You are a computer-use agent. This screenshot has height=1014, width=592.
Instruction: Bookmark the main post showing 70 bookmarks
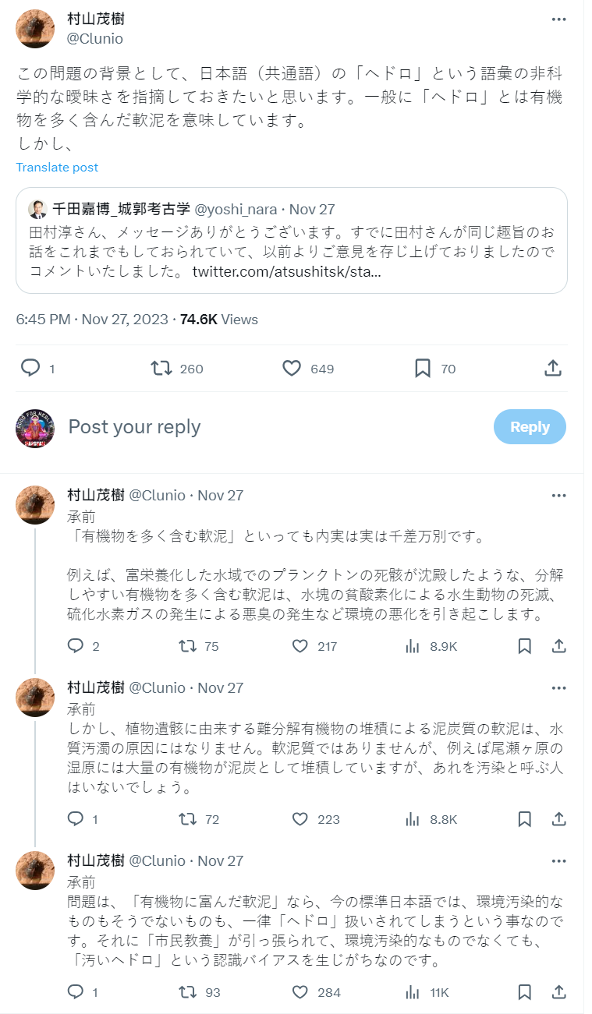click(x=423, y=369)
